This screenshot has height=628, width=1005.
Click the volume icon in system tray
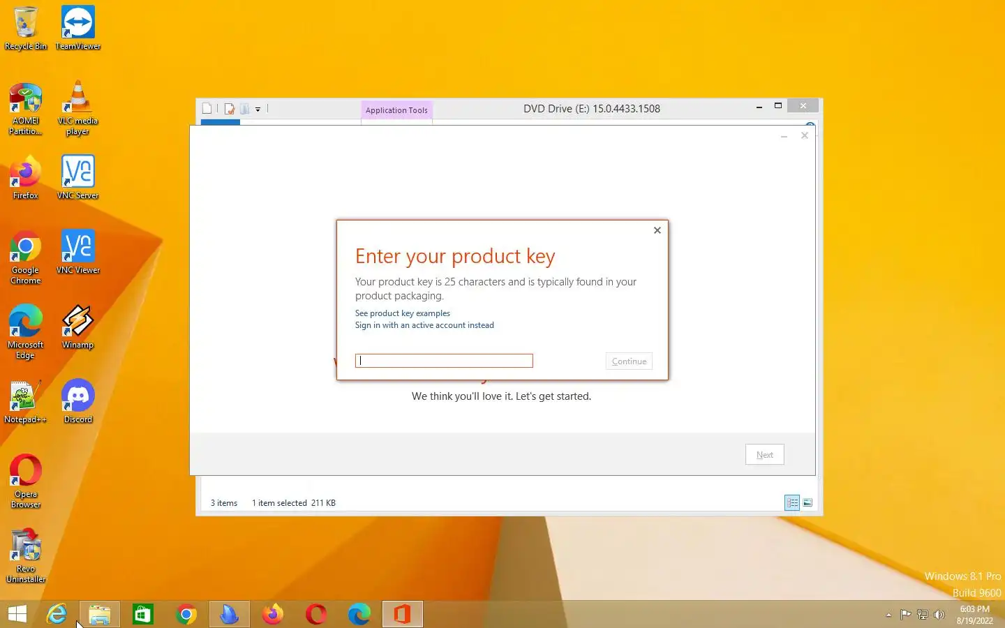point(939,615)
